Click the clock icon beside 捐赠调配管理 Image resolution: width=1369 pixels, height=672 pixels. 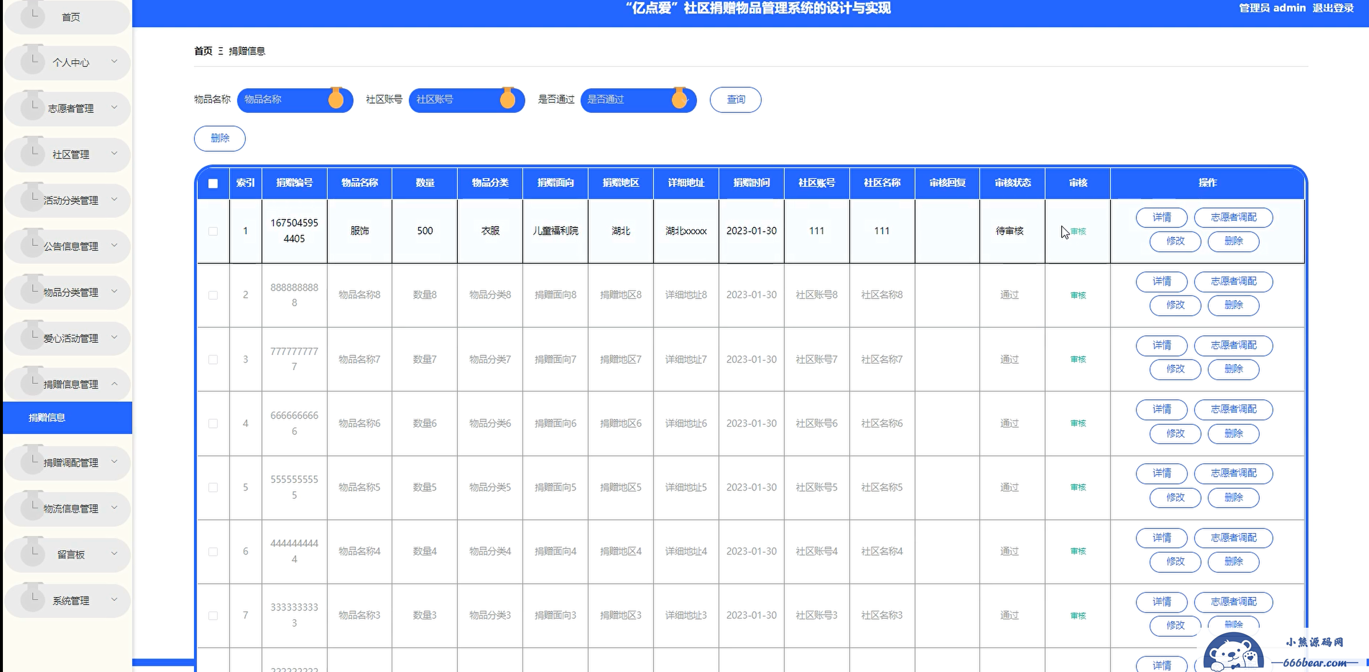point(33,460)
